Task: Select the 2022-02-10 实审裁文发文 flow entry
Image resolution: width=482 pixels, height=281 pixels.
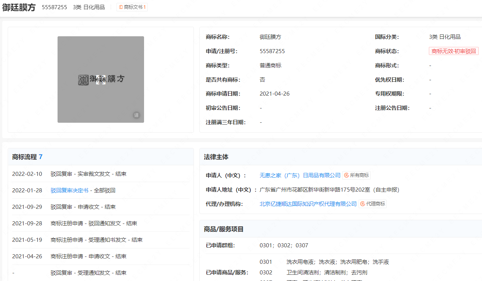Action: (x=88, y=174)
